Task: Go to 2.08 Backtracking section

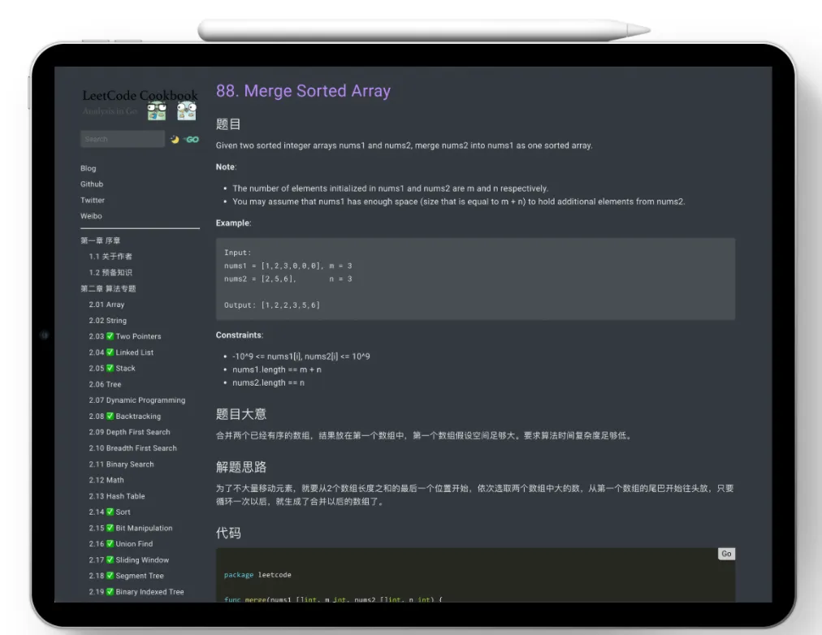Action: (x=125, y=416)
